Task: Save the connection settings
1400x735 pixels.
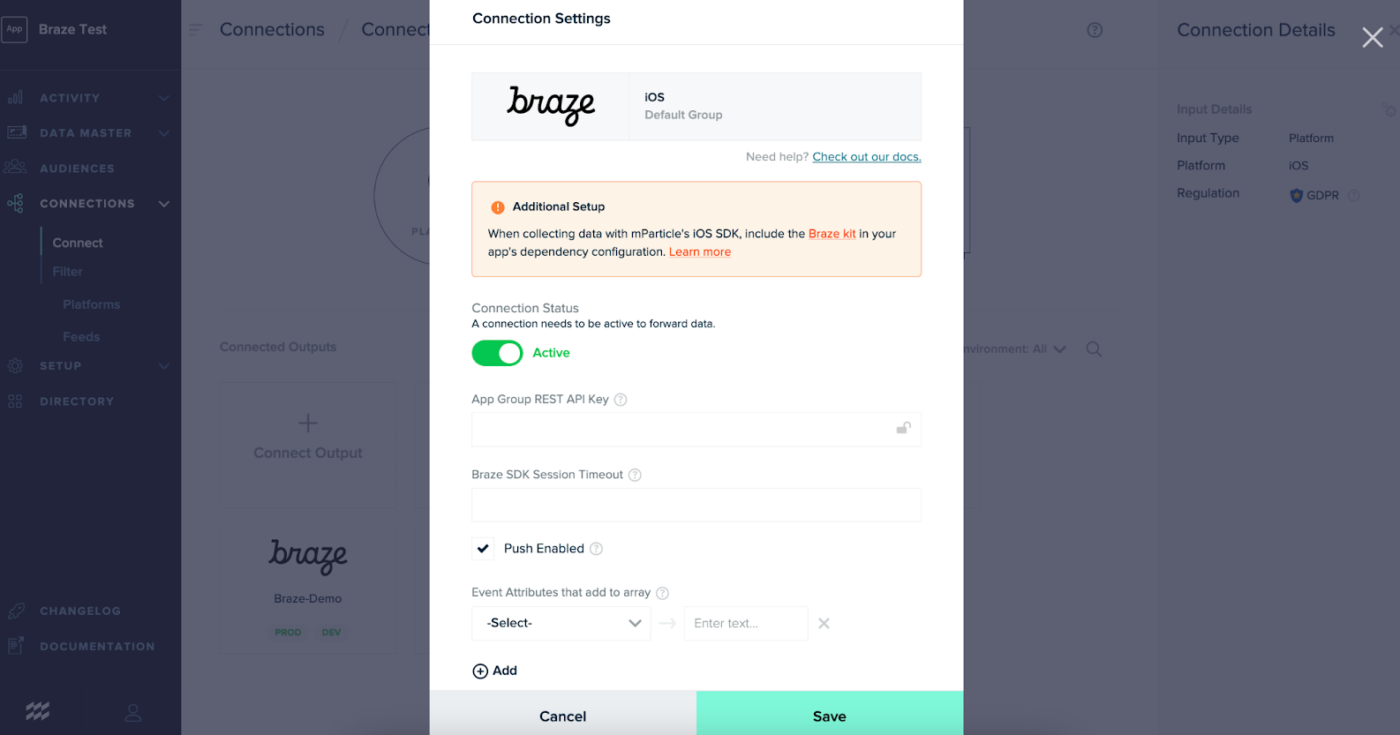Action: coord(829,716)
